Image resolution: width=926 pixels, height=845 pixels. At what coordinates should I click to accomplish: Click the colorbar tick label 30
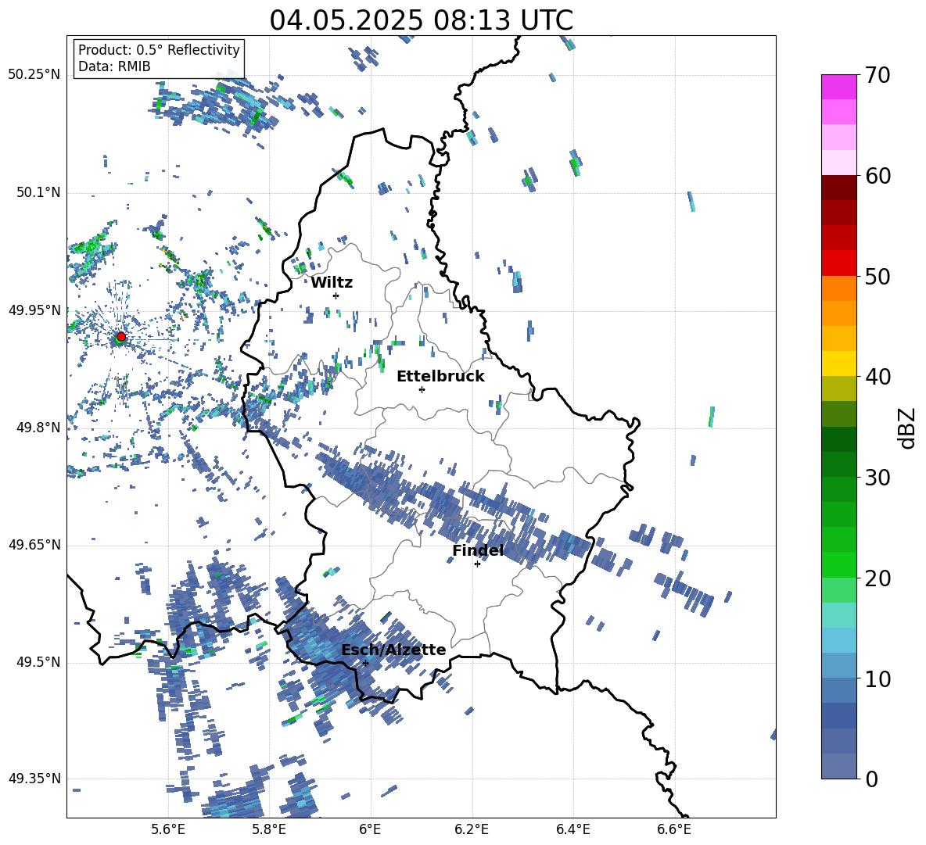point(878,478)
